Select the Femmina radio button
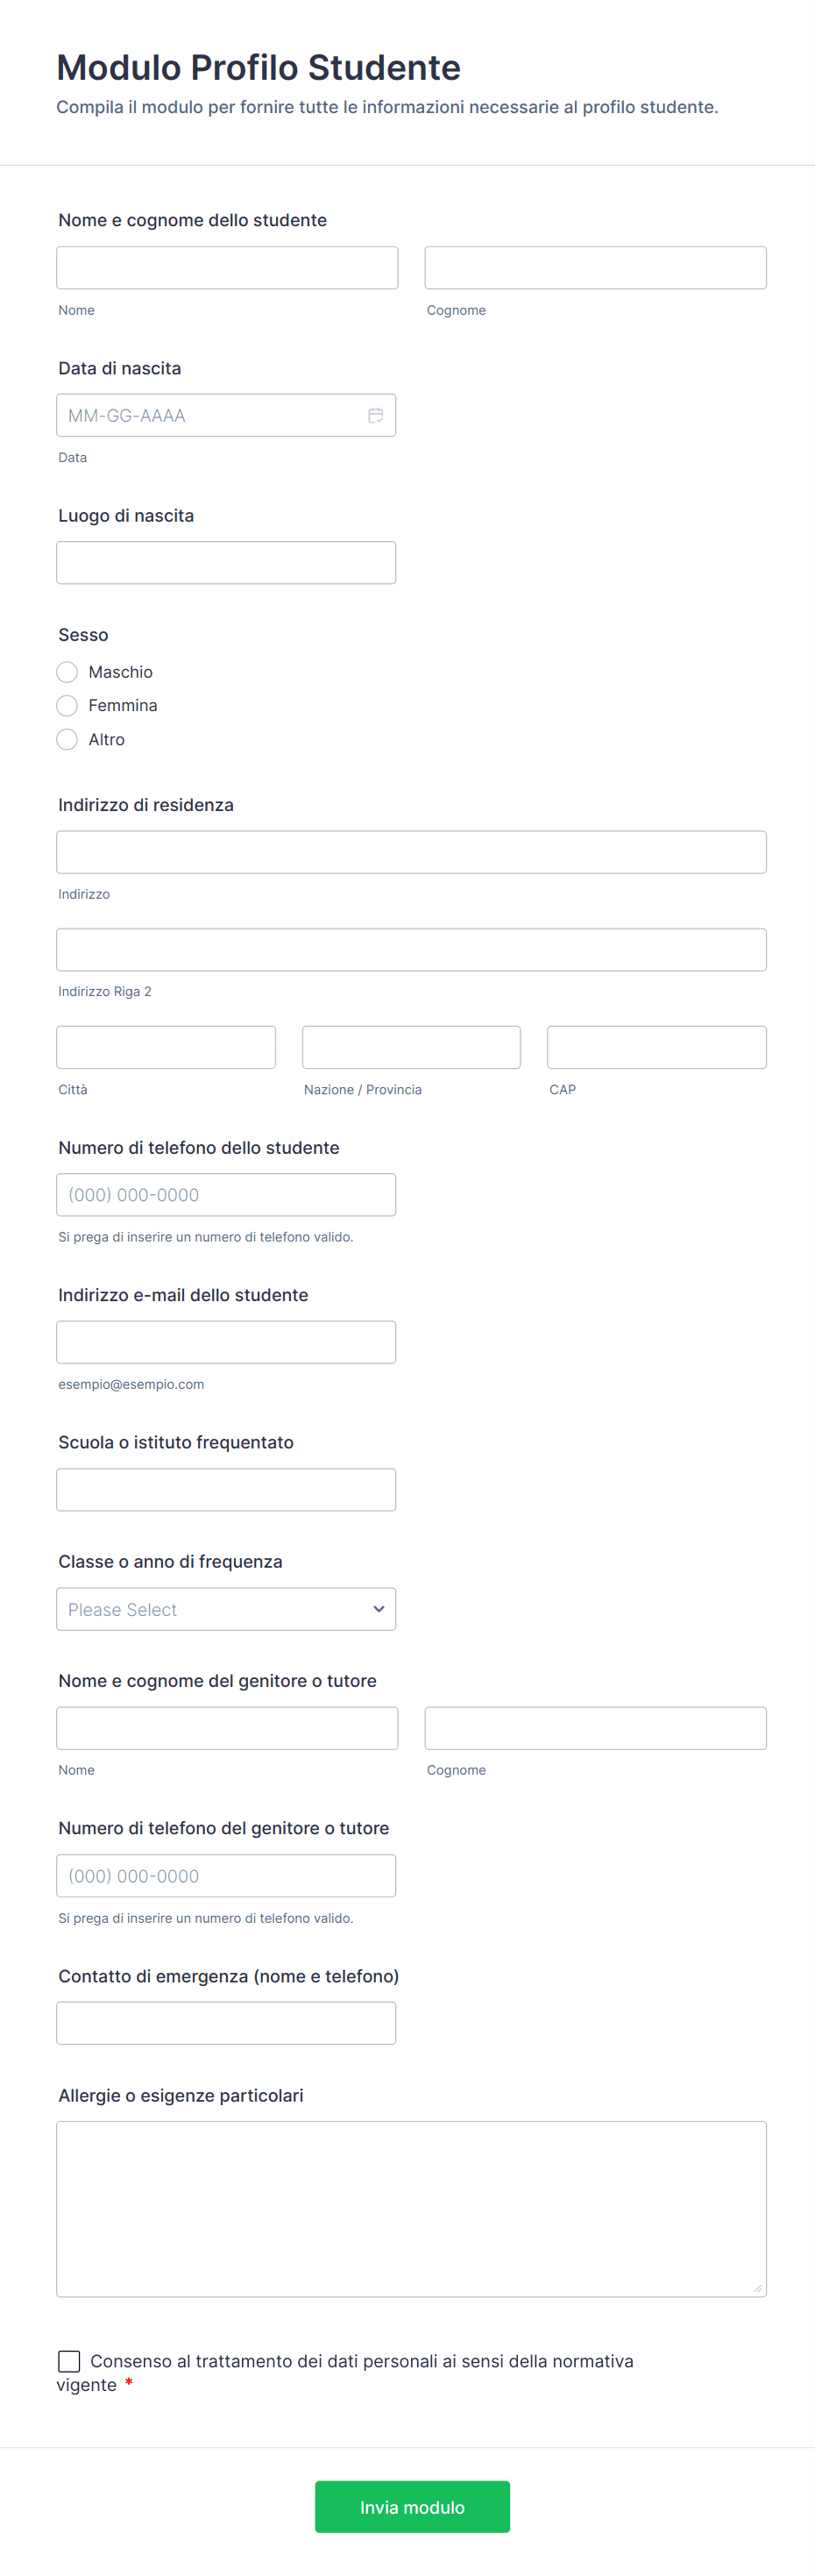The width and height of the screenshot is (815, 2576). pos(67,706)
